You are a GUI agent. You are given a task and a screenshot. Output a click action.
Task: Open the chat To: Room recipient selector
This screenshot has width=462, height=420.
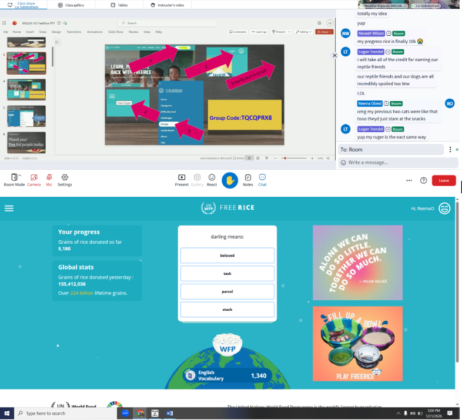pos(391,150)
